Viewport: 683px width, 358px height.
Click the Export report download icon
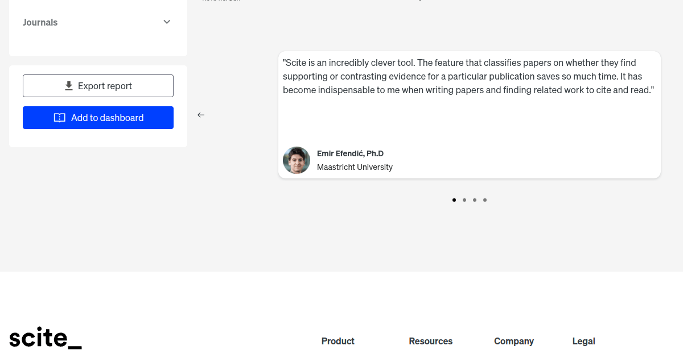click(69, 86)
